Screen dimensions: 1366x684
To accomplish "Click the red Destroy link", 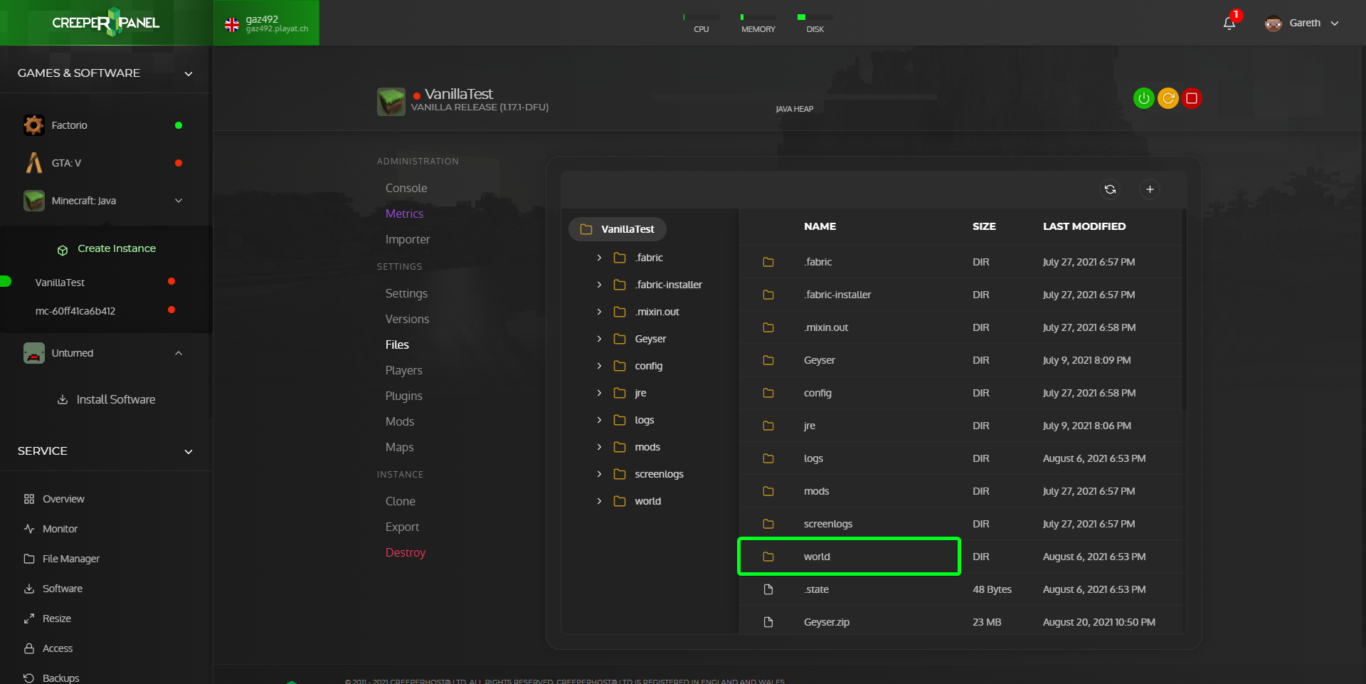I will tap(405, 552).
